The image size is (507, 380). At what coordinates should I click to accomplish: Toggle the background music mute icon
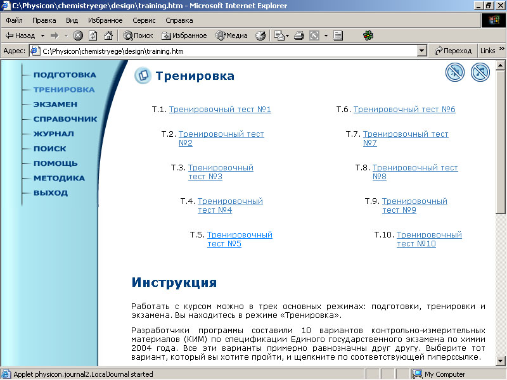coord(480,73)
